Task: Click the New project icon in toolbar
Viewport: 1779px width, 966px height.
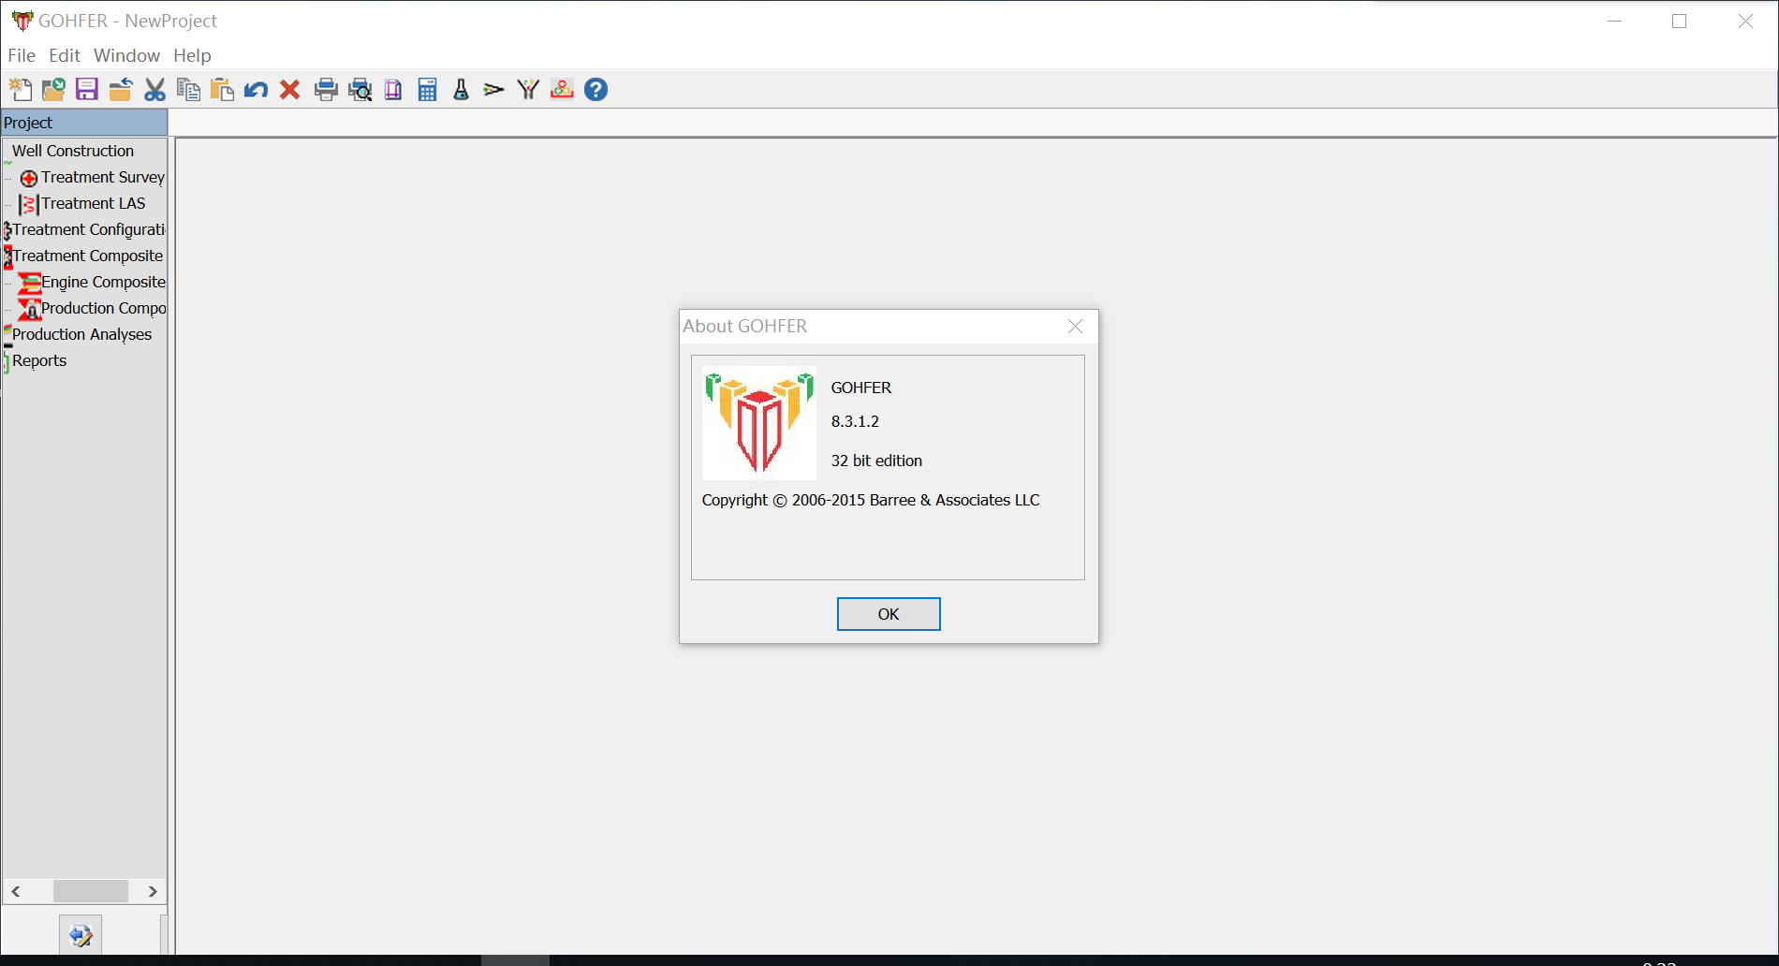Action: (x=20, y=90)
